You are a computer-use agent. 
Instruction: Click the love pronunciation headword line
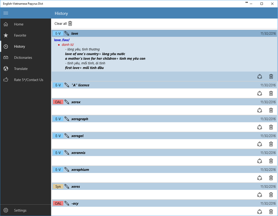click(x=62, y=40)
